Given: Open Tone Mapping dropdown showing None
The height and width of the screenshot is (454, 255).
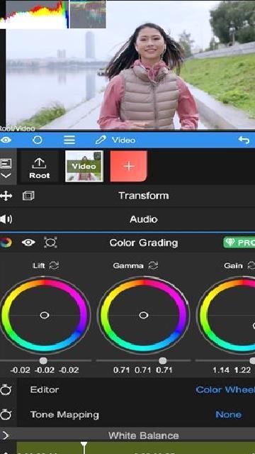Looking at the screenshot, I should coord(228,414).
